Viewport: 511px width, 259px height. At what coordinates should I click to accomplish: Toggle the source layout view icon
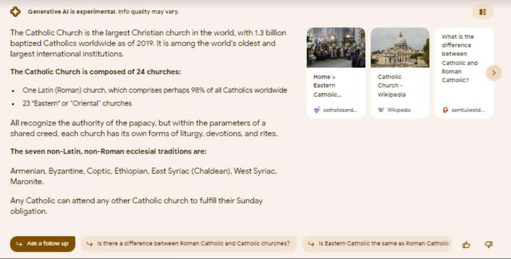[x=483, y=12]
